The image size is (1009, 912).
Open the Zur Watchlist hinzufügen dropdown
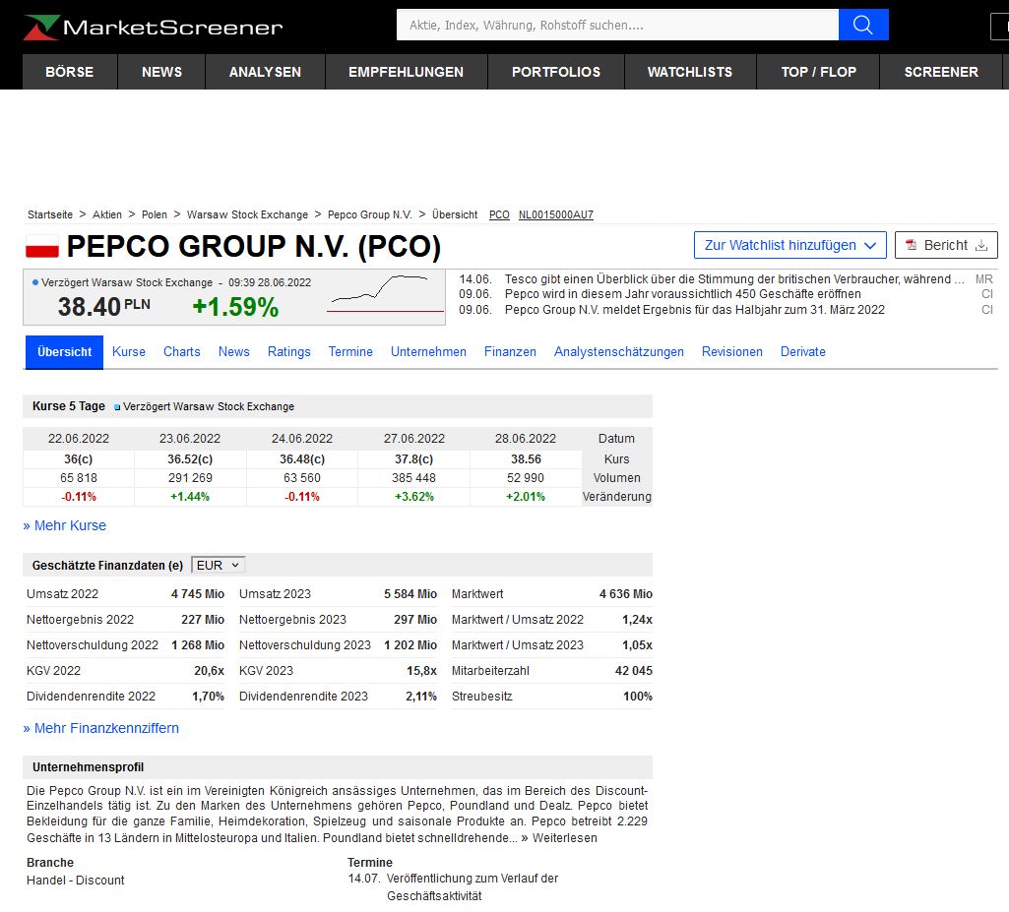(789, 245)
